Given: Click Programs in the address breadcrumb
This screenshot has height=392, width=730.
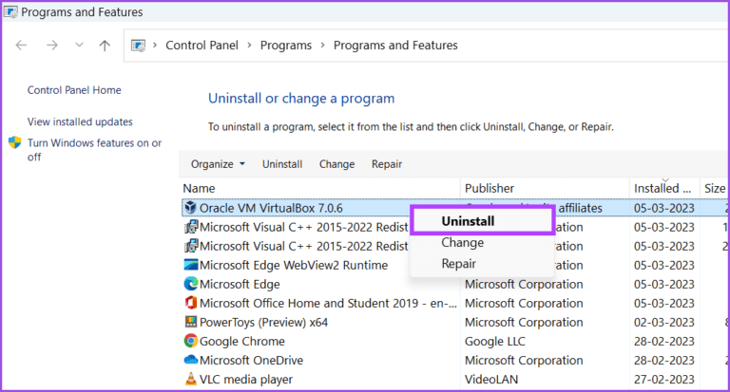Looking at the screenshot, I should 286,46.
